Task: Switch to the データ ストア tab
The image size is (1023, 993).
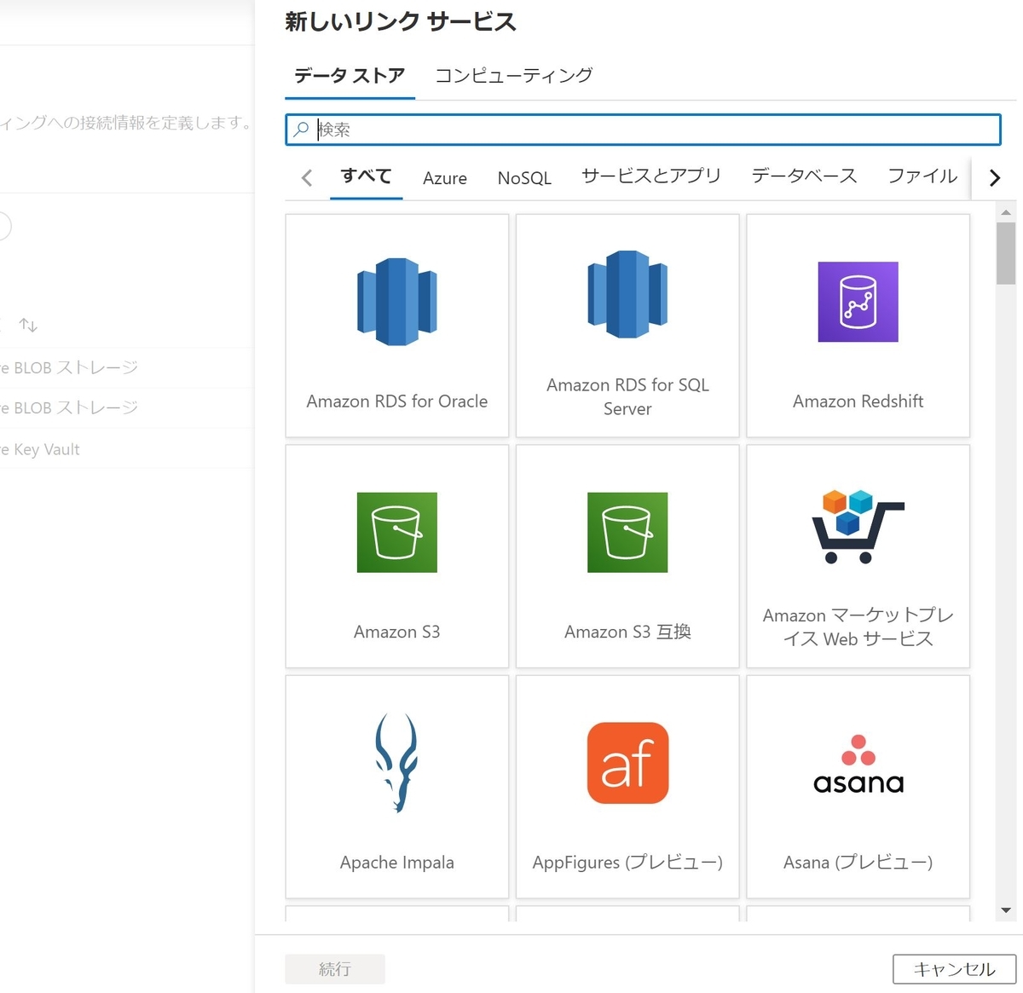Action: tap(350, 76)
